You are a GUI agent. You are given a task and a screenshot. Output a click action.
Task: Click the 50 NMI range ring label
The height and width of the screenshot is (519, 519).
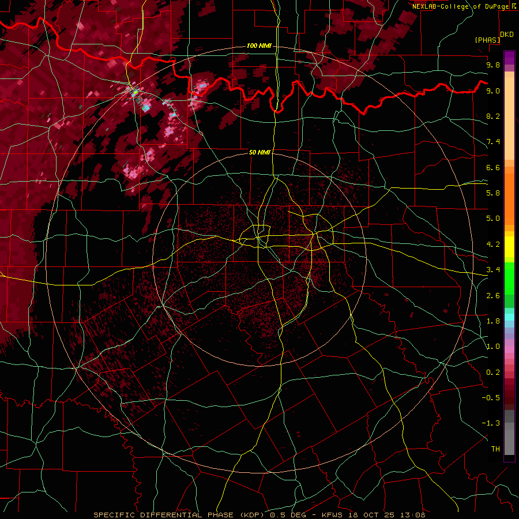click(259, 152)
